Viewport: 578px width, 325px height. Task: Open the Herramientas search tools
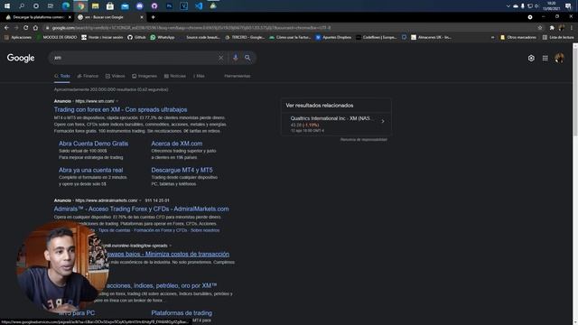[237, 76]
